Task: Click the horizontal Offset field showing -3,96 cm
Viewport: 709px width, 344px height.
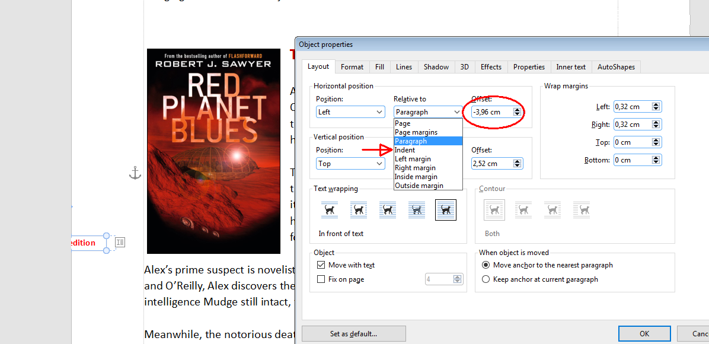Action: coord(491,112)
